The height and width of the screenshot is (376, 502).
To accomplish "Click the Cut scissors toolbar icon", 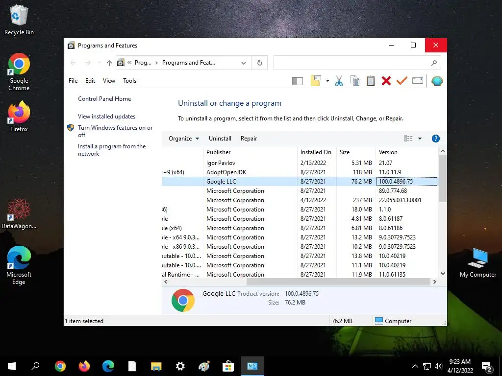I will [x=339, y=81].
